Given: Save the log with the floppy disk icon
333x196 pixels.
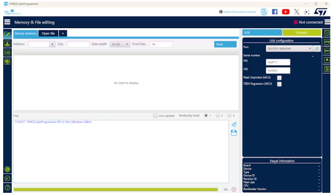Looking at the screenshot, I should coord(234,133).
